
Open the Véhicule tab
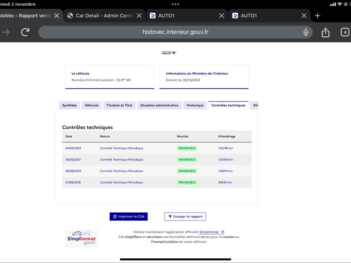click(x=91, y=105)
